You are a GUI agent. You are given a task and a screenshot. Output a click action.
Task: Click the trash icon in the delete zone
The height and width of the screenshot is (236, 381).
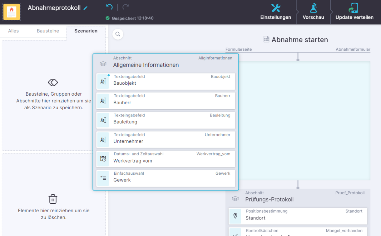tap(53, 199)
